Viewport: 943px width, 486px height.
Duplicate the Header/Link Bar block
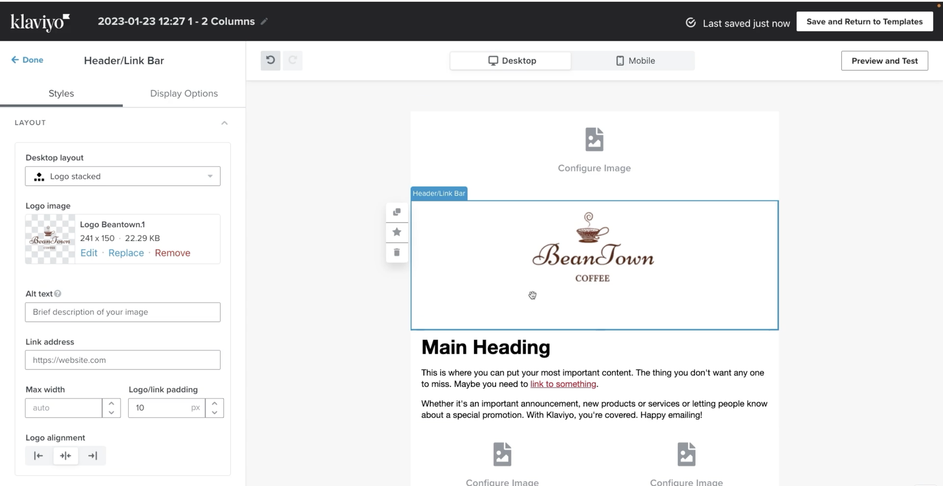click(397, 212)
